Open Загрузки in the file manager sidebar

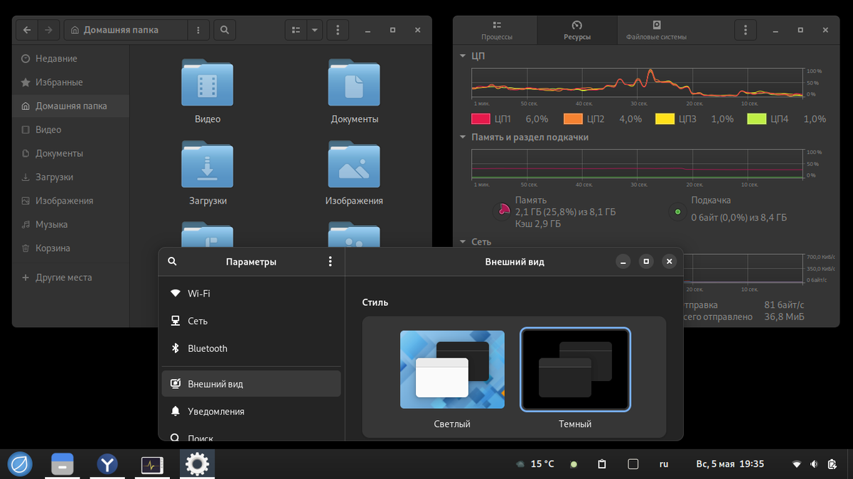tap(70, 177)
